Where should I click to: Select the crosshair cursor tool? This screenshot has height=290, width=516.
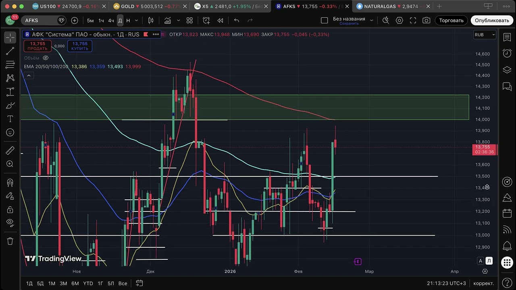pyautogui.click(x=10, y=37)
